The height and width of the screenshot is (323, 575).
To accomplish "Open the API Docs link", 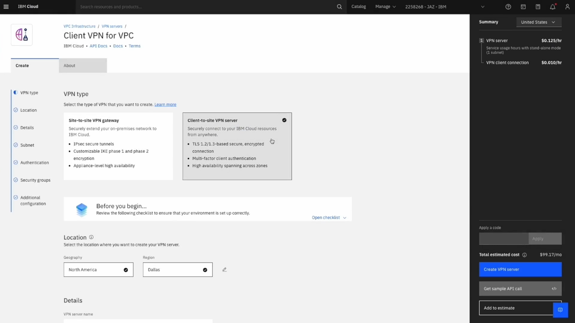I will click(x=98, y=46).
